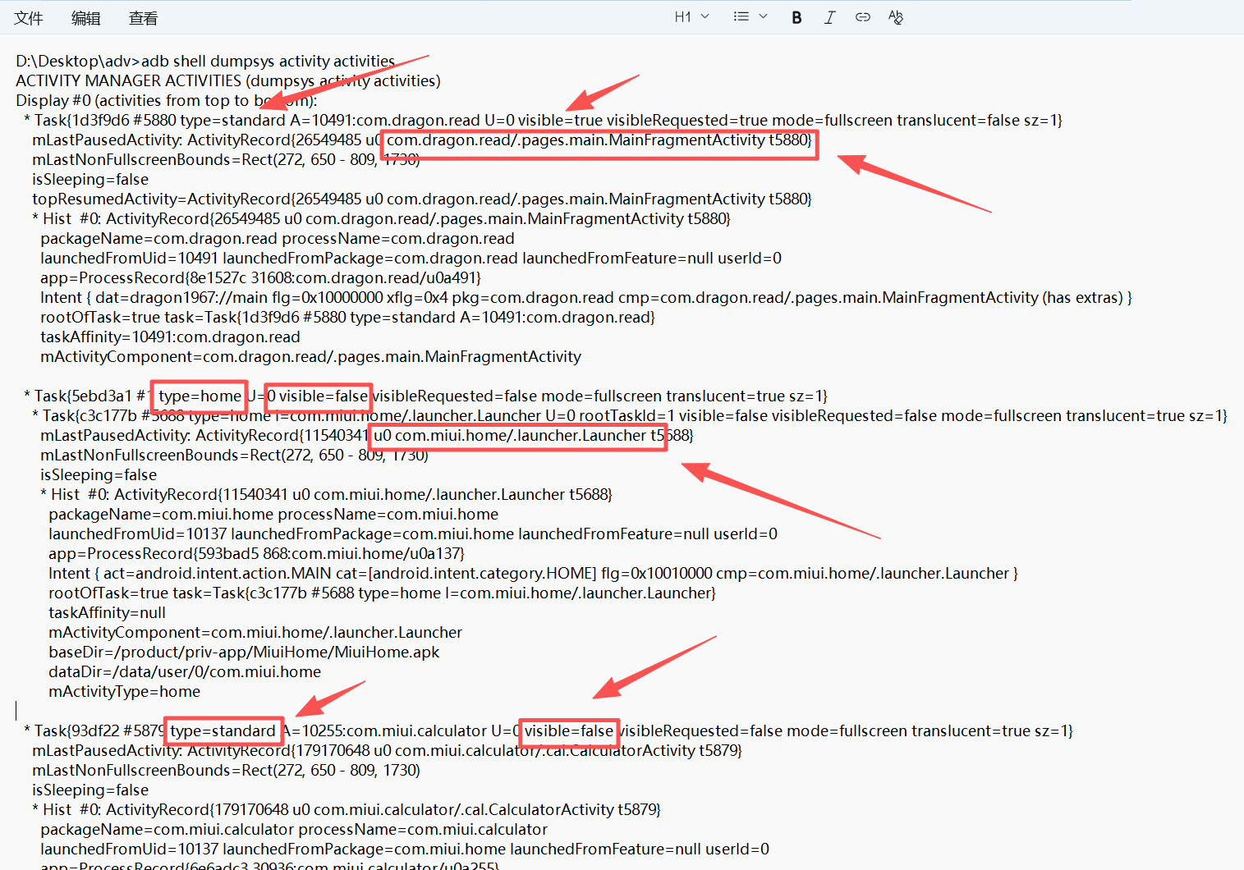Click the 'rootOfTask=true task=Task{1d3f9d6' line
Screen dimensions: 1244x870
pyautogui.click(x=348, y=318)
